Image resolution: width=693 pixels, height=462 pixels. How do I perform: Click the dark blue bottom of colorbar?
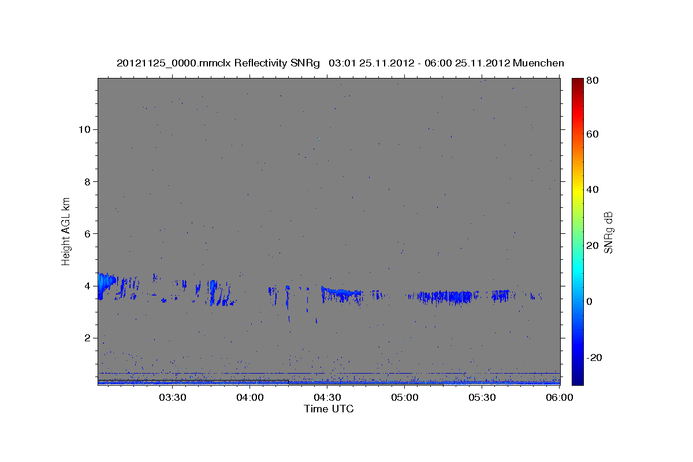pos(577,380)
